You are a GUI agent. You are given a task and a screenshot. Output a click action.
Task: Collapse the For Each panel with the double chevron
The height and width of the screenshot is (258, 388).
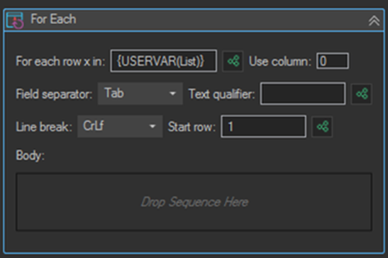click(x=374, y=21)
